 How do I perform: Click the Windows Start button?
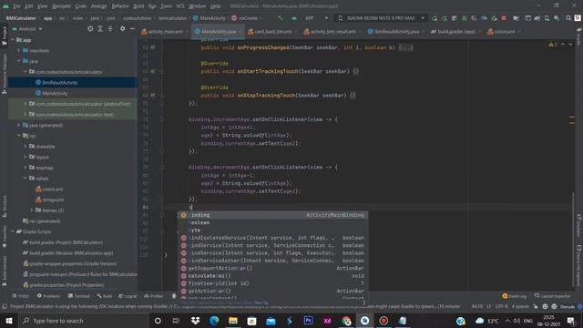point(9,321)
